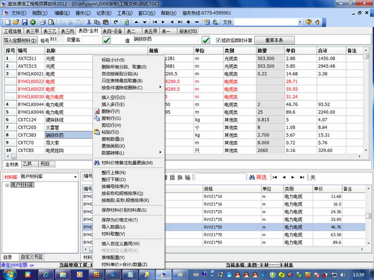Click the Open folder toolbar icon

pyautogui.click(x=16, y=22)
